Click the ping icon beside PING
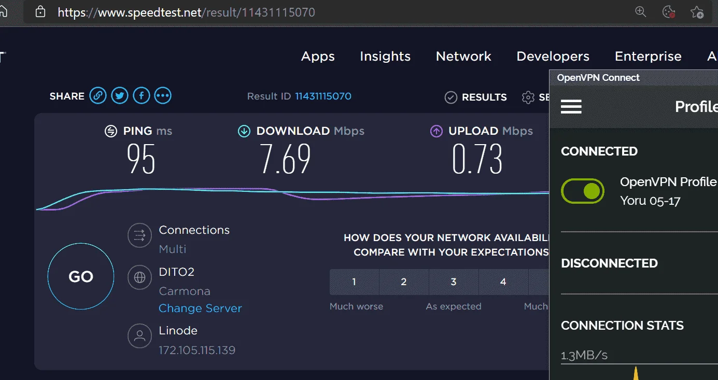 pyautogui.click(x=110, y=131)
